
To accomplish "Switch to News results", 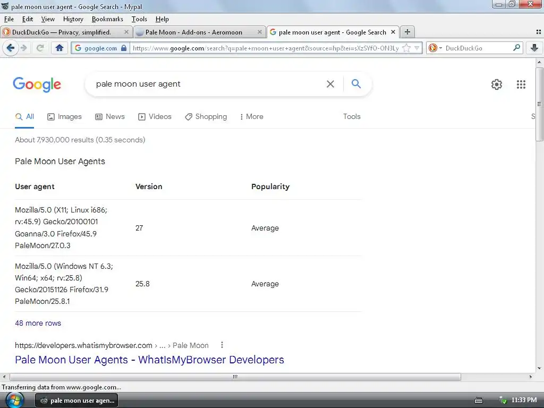I will pos(110,116).
